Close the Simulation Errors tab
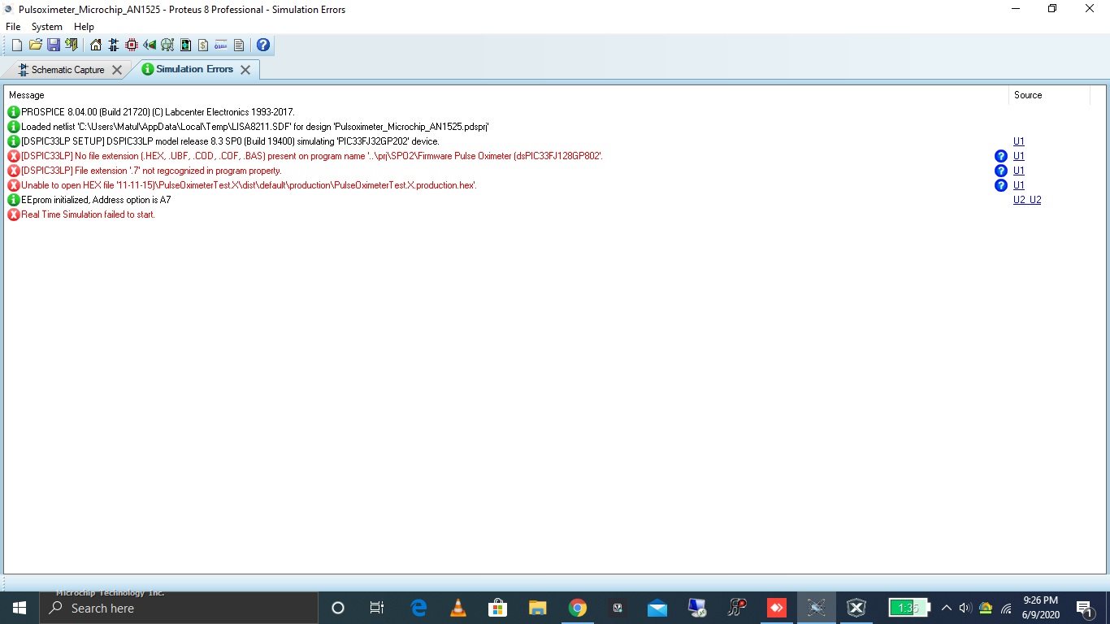 pos(245,70)
